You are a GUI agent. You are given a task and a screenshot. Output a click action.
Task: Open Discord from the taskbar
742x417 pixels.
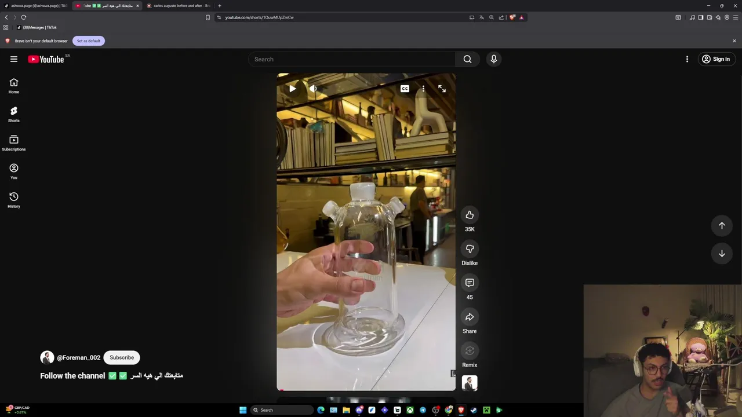[359, 410]
